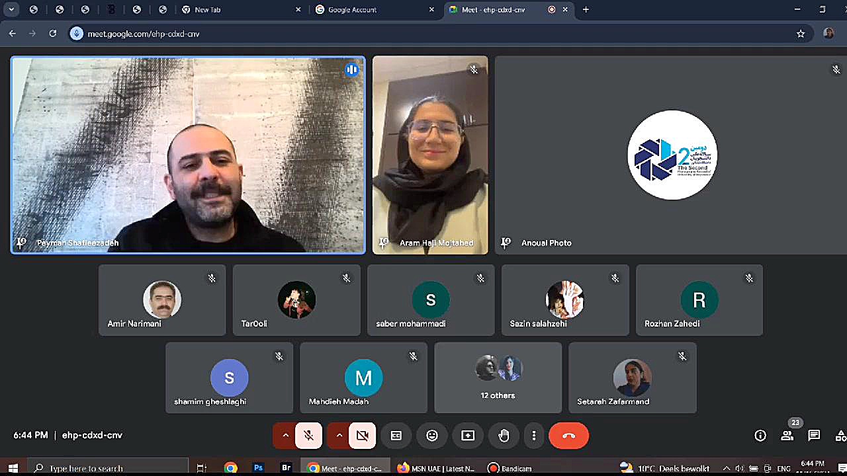Open Photoshop from the taskbar
This screenshot has width=847, height=476.
[x=259, y=468]
